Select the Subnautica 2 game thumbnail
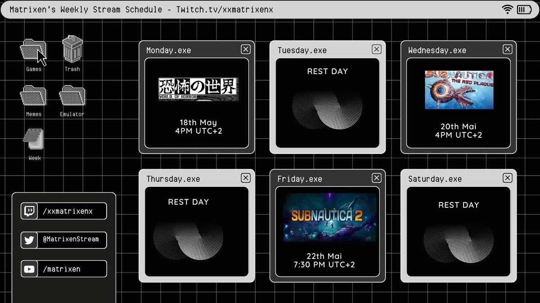 [x=330, y=217]
